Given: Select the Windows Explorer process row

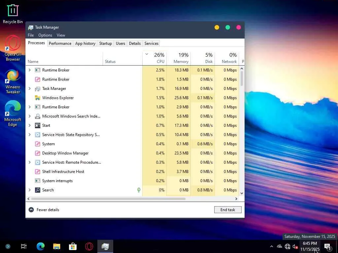Looking at the screenshot, I should pyautogui.click(x=132, y=98).
